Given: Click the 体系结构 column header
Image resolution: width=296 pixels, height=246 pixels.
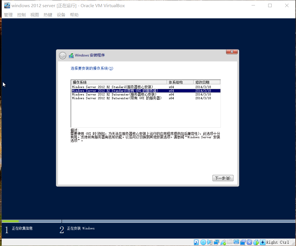Looking at the screenshot, I should pos(180,82).
